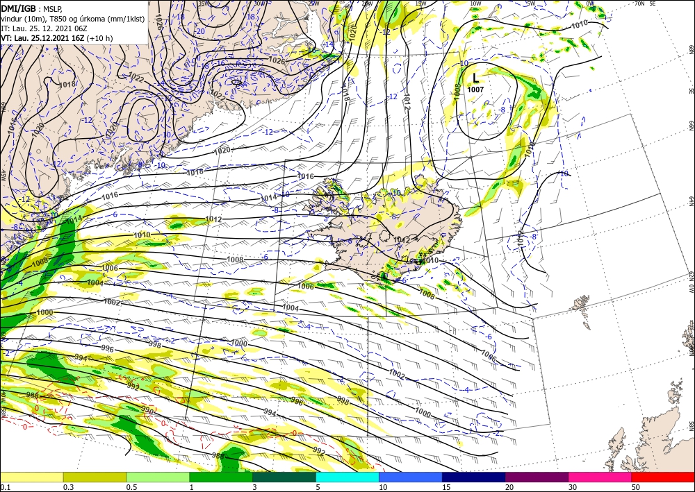Click the "15" legend scale value
Screen dimensions: 695x492
click(x=446, y=487)
